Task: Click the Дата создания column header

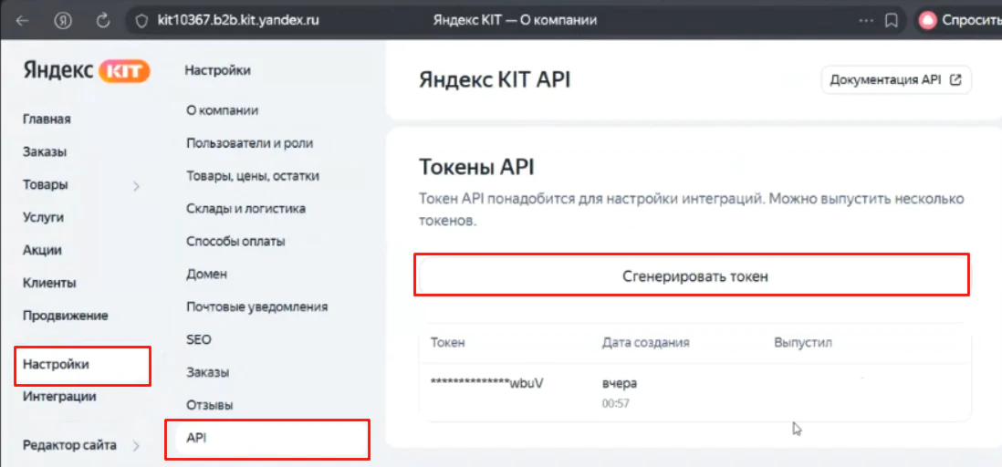Action: [645, 342]
